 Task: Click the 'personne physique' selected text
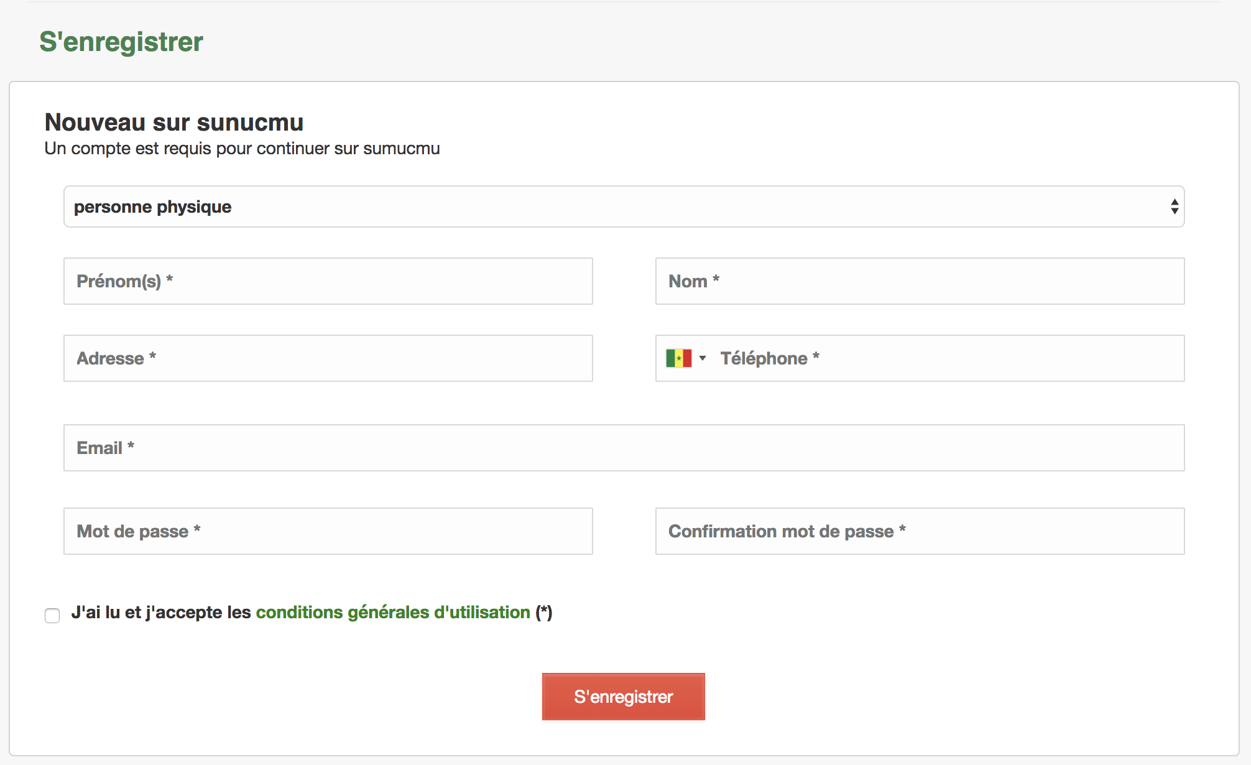[152, 206]
